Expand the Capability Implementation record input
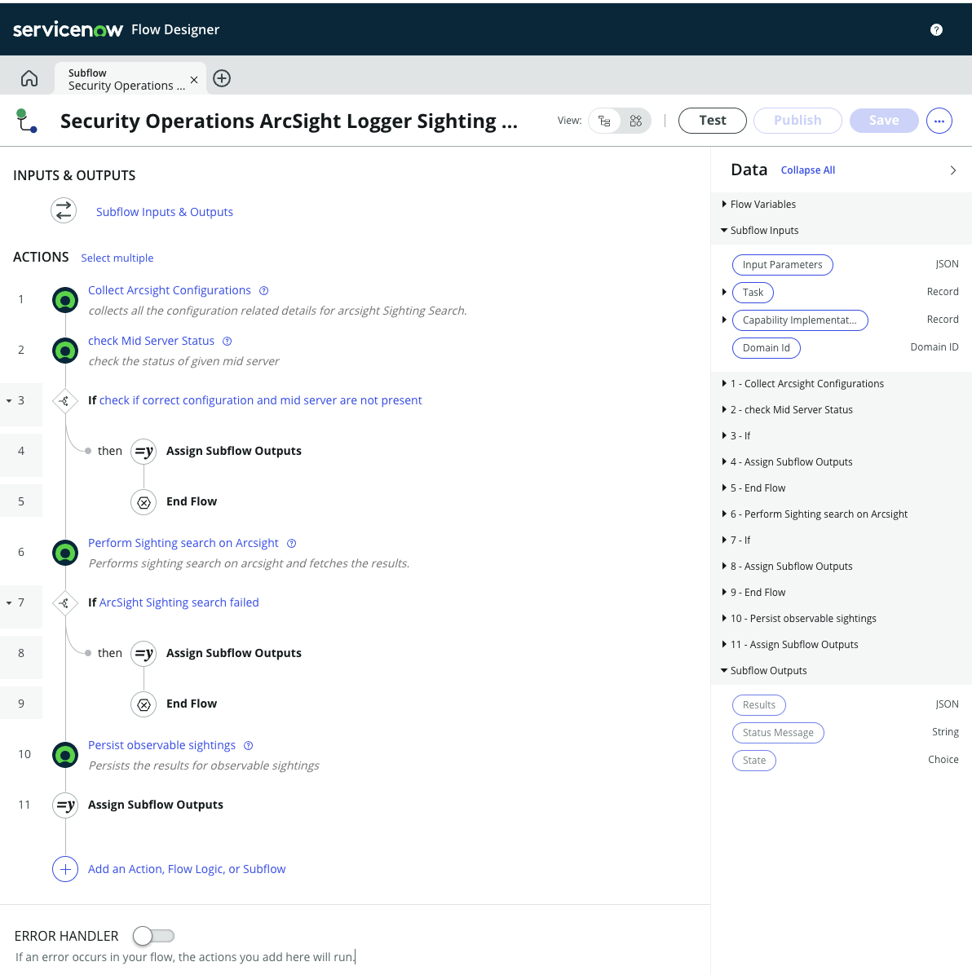This screenshot has width=972, height=975. 724,320
